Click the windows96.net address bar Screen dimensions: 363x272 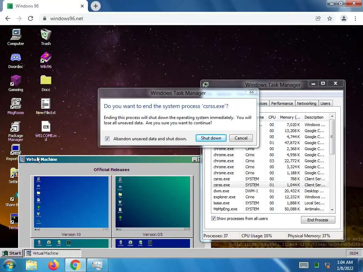pos(176,18)
